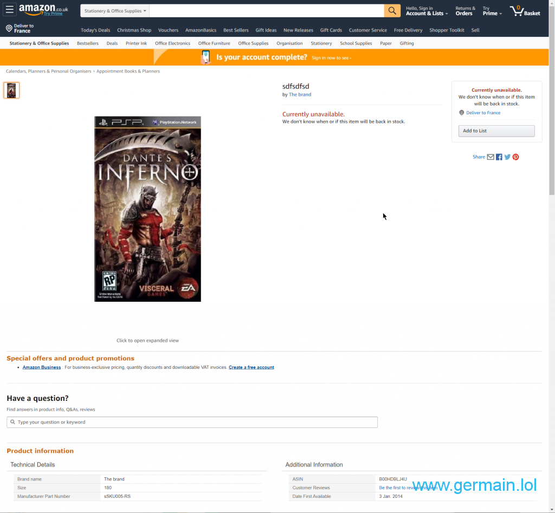Click The brand link under the title
The height and width of the screenshot is (513, 555).
tap(300, 95)
